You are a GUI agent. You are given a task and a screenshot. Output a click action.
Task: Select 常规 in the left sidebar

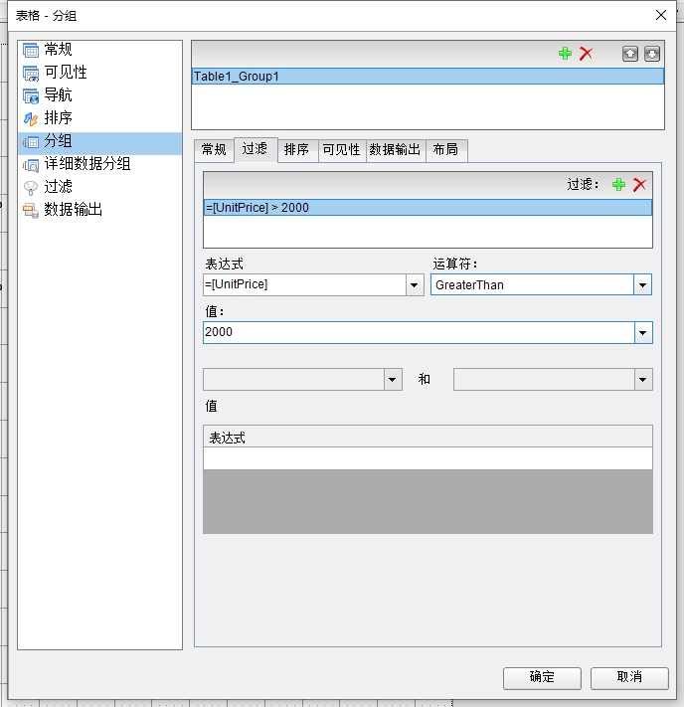point(58,50)
